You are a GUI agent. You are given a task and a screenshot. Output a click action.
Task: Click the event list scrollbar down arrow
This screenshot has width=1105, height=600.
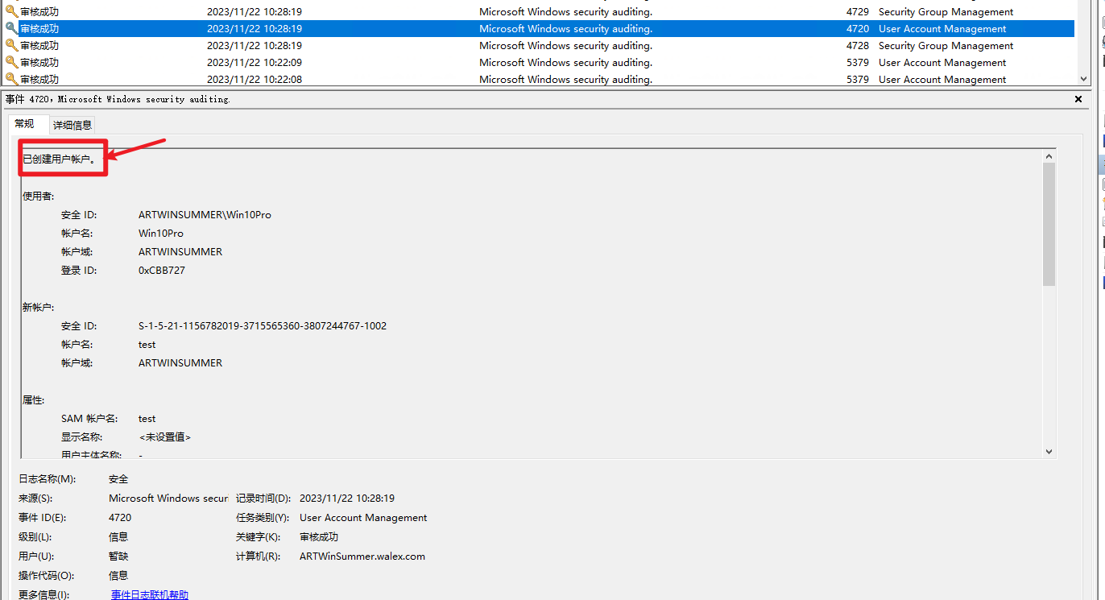click(x=1084, y=79)
